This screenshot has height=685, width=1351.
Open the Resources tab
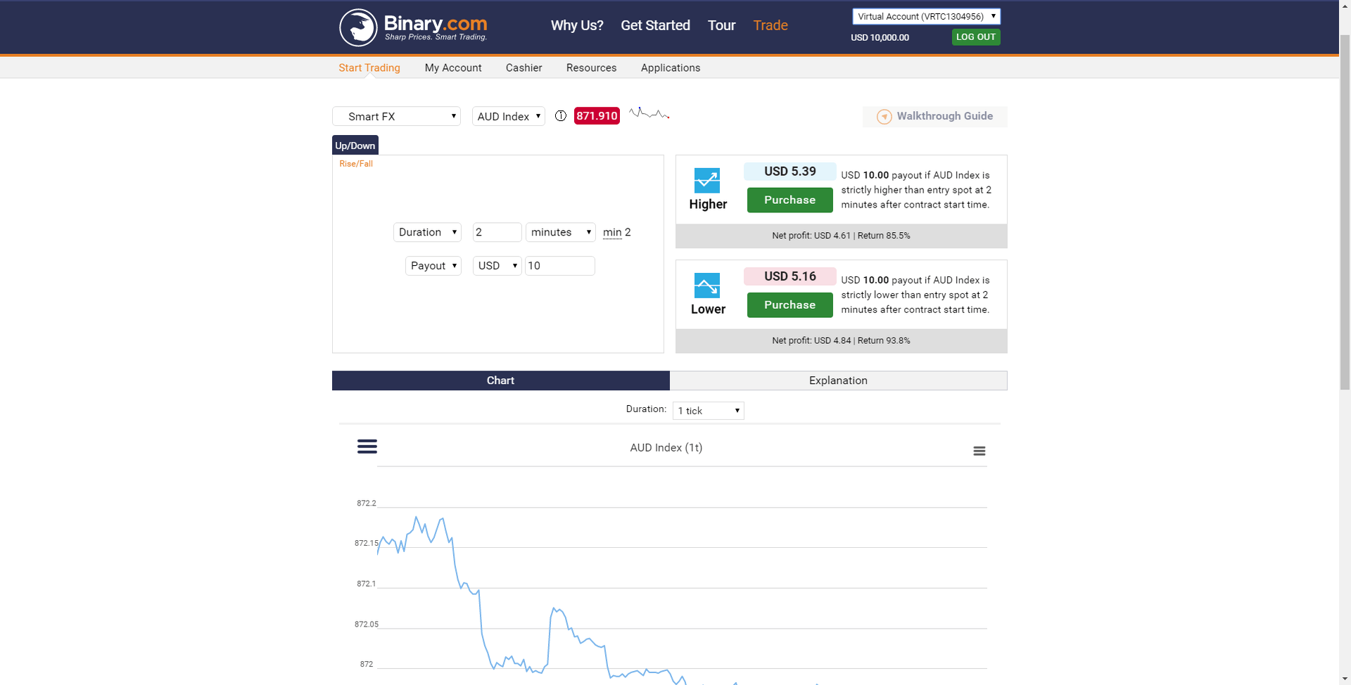[x=592, y=68]
